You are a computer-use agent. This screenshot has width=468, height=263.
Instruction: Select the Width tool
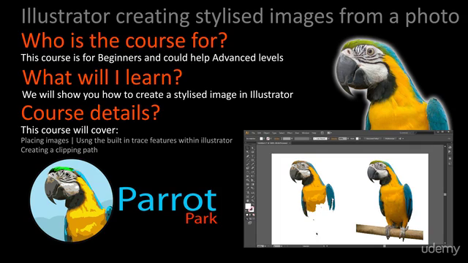[248, 176]
